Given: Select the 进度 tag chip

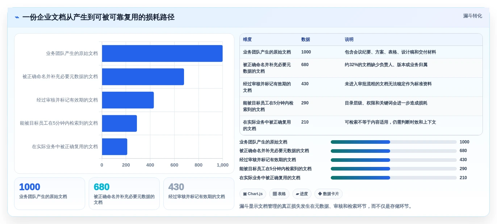Looking at the screenshot, I should (302, 194).
